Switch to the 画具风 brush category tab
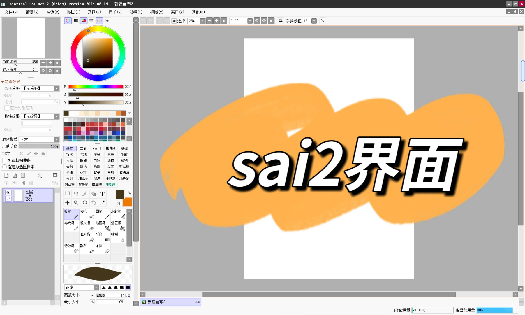Image resolution: width=525 pixels, height=315 pixels. (x=111, y=148)
